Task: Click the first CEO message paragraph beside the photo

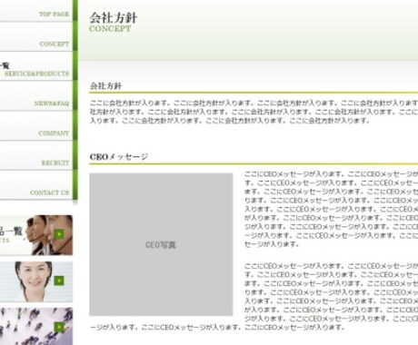Action: click(x=331, y=209)
